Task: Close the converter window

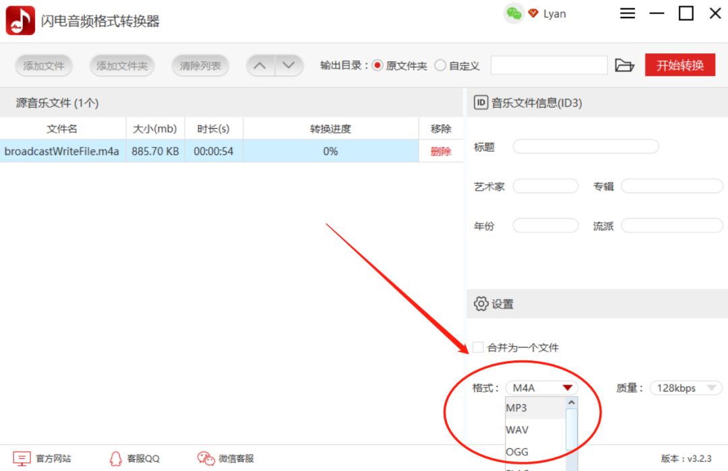Action: (715, 13)
